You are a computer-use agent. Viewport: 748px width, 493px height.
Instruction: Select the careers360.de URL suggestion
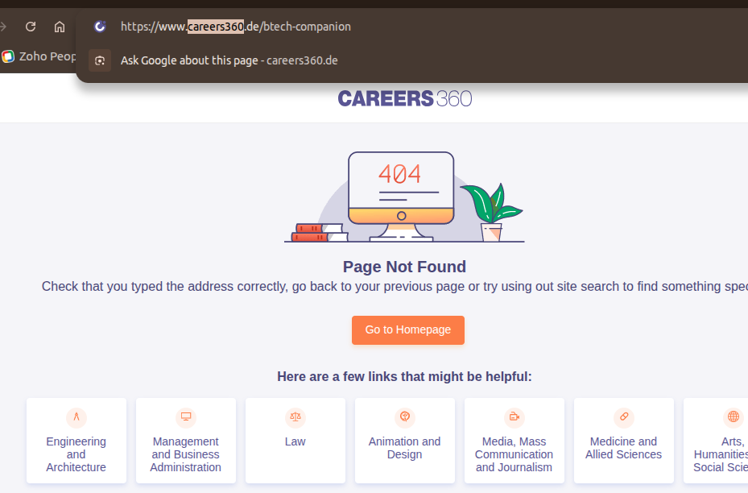(235, 27)
